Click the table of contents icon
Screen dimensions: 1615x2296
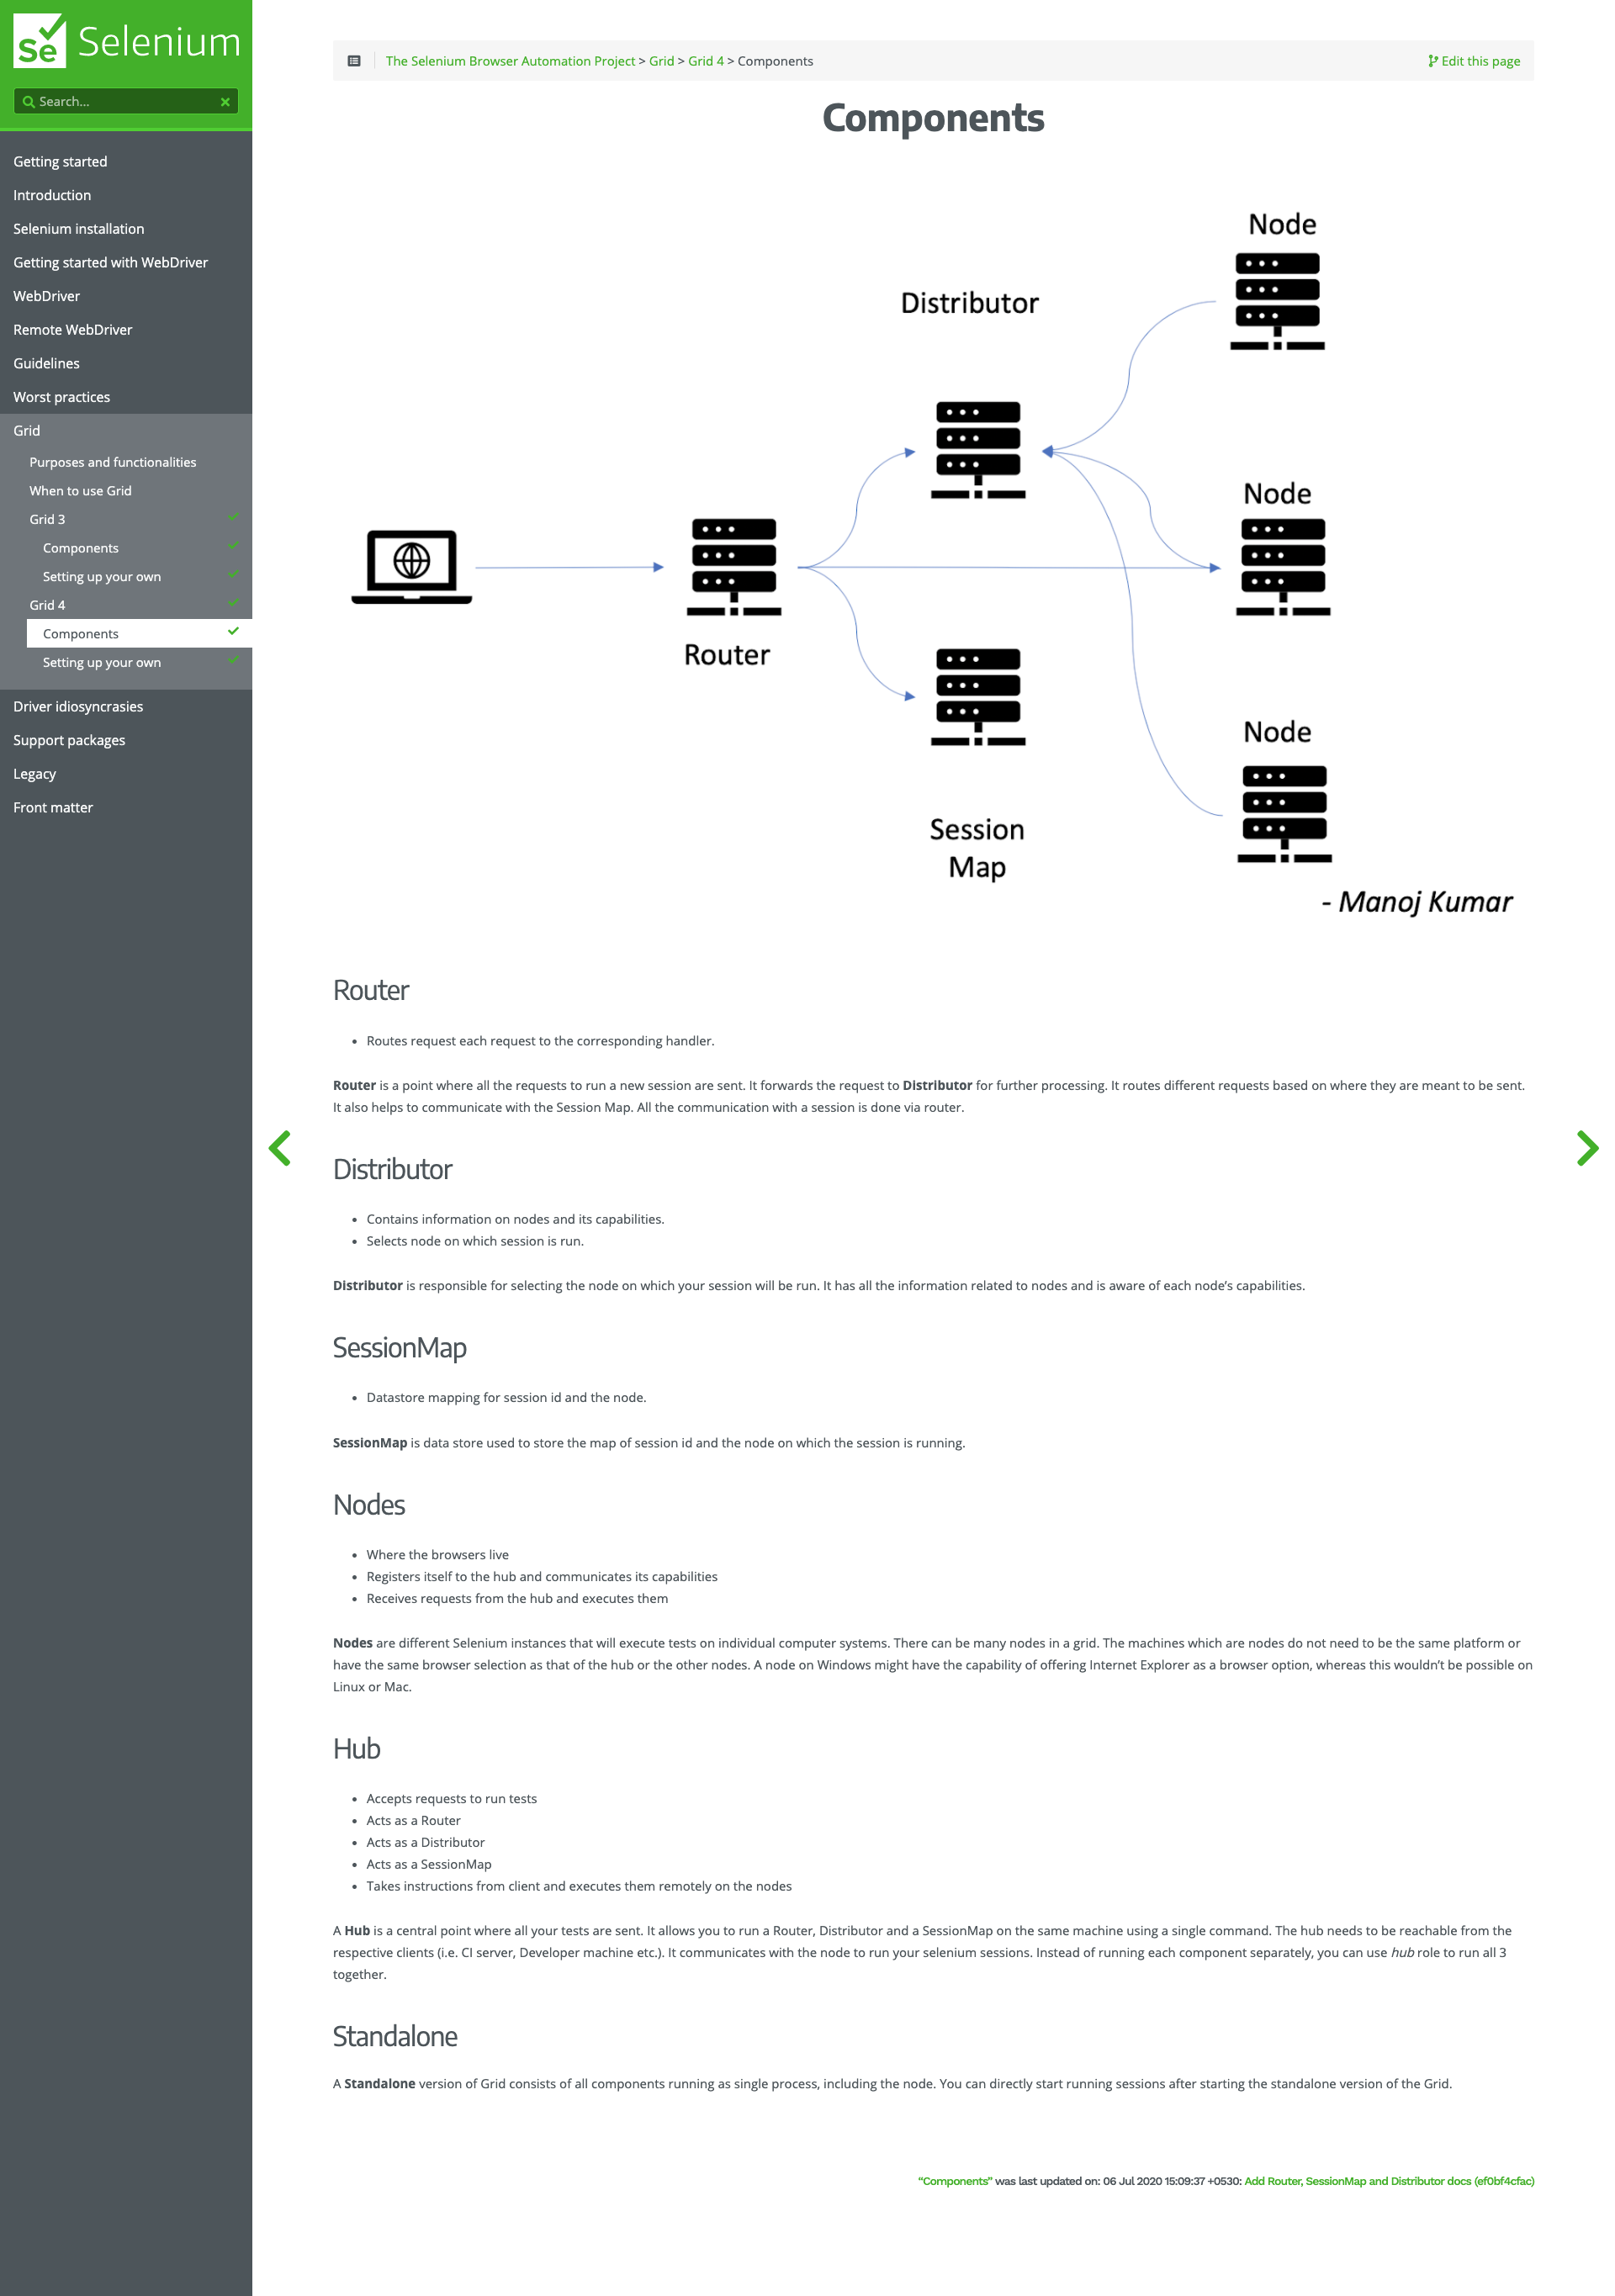[x=354, y=61]
